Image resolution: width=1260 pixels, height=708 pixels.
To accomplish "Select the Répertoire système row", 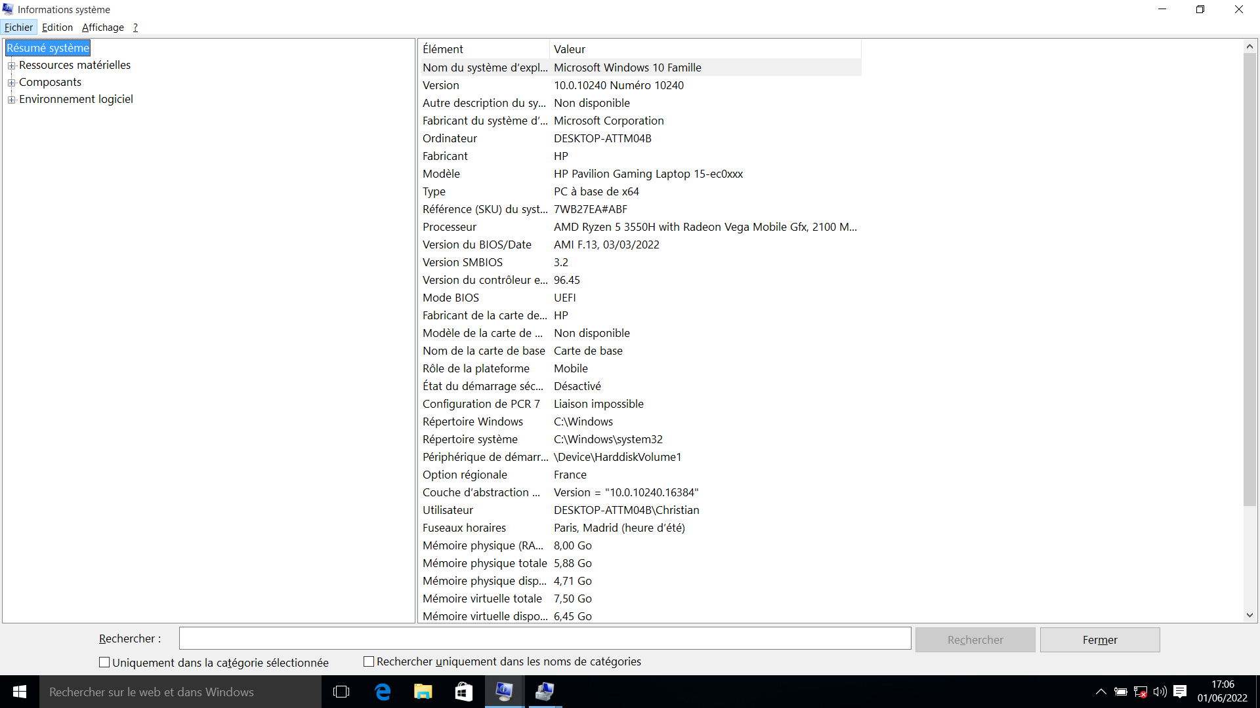I will tap(640, 439).
